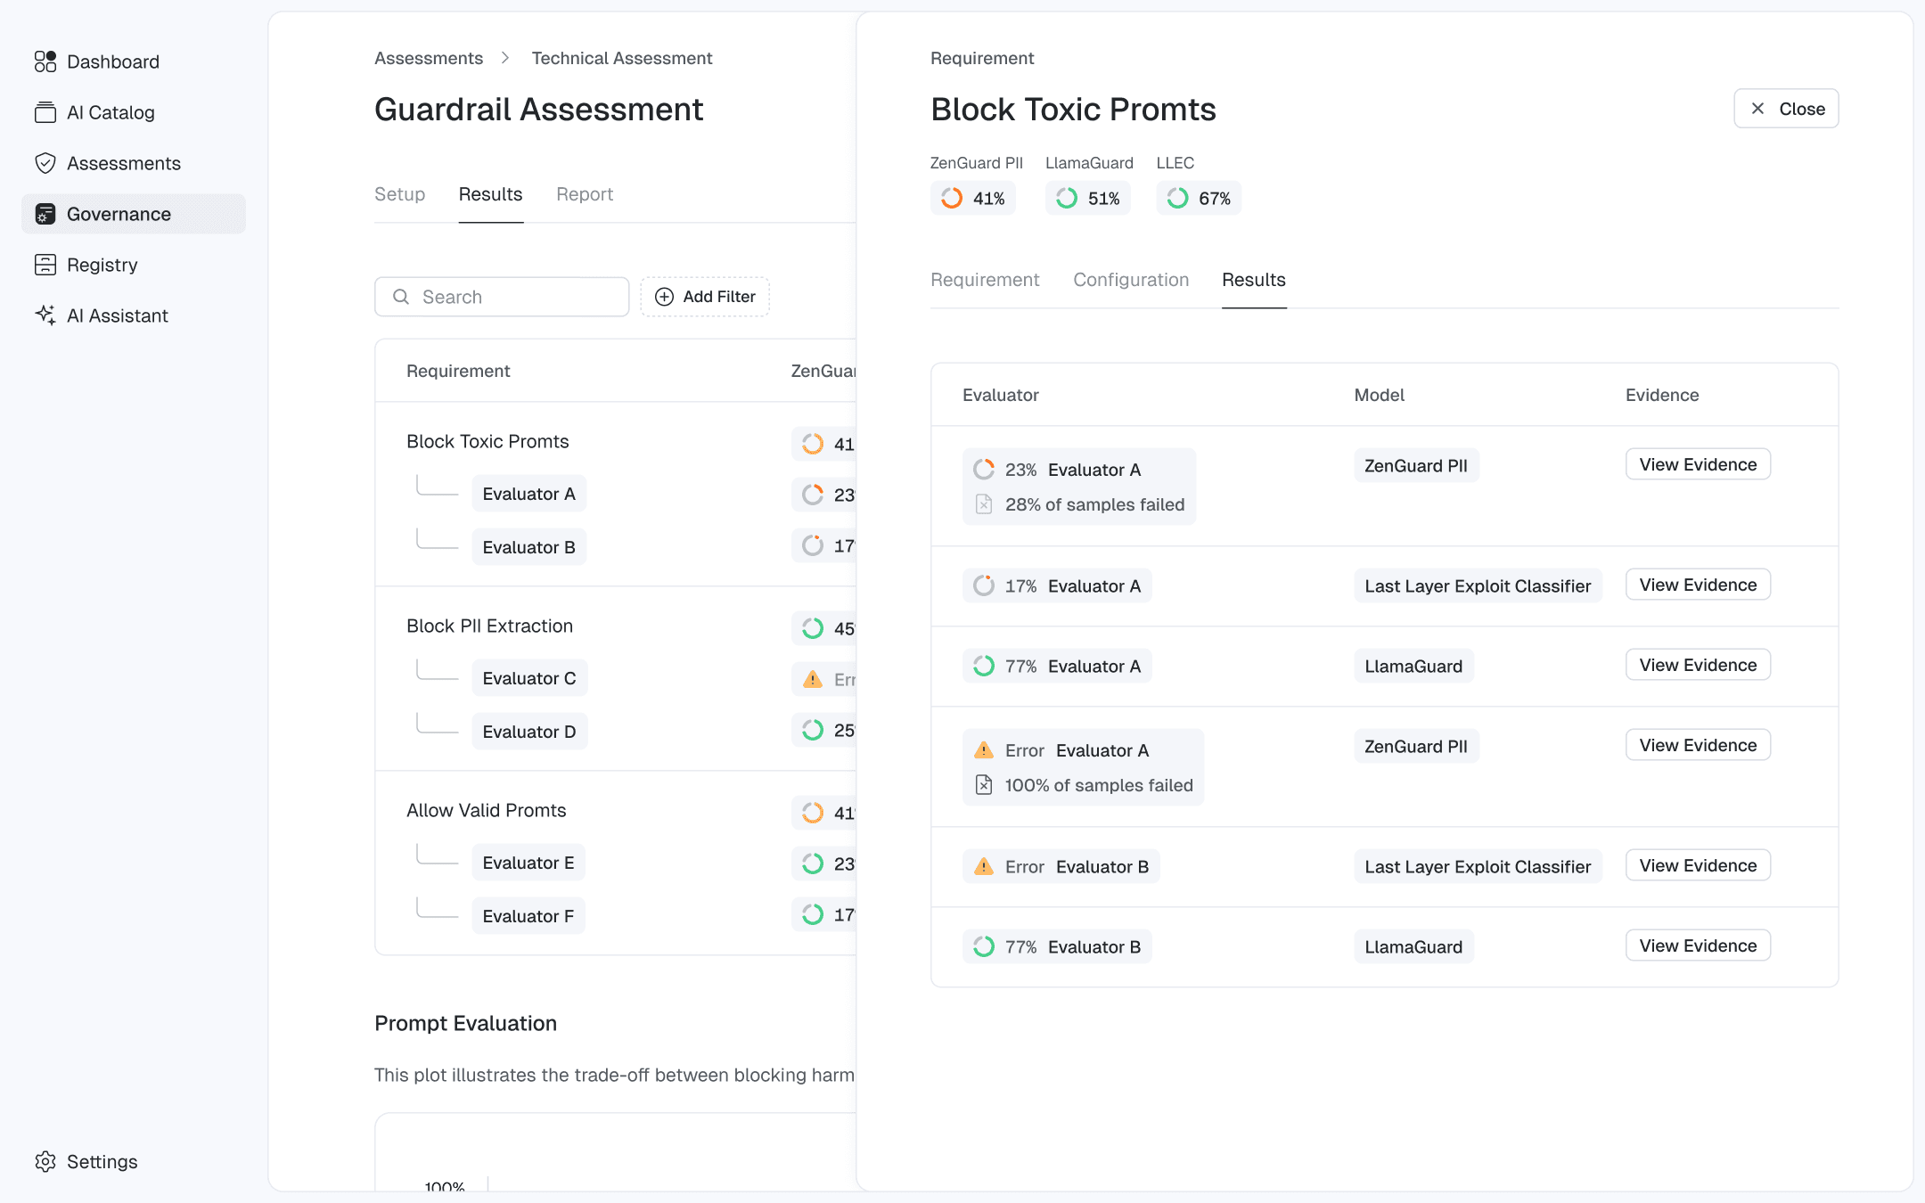This screenshot has height=1203, width=1925.
Task: Select the Setup tab
Action: 399,194
